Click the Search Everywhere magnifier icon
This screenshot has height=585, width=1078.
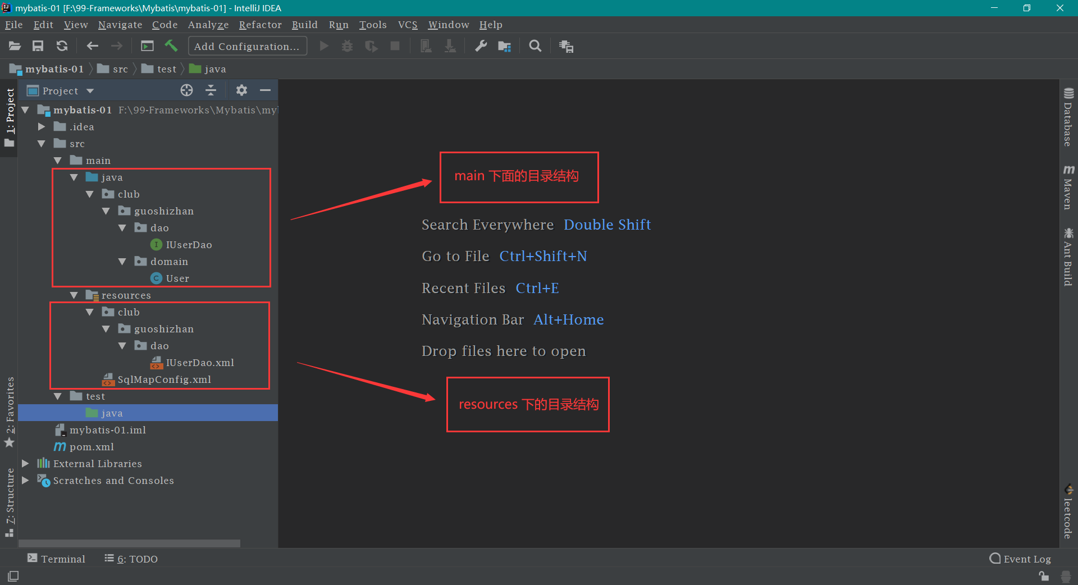(535, 46)
